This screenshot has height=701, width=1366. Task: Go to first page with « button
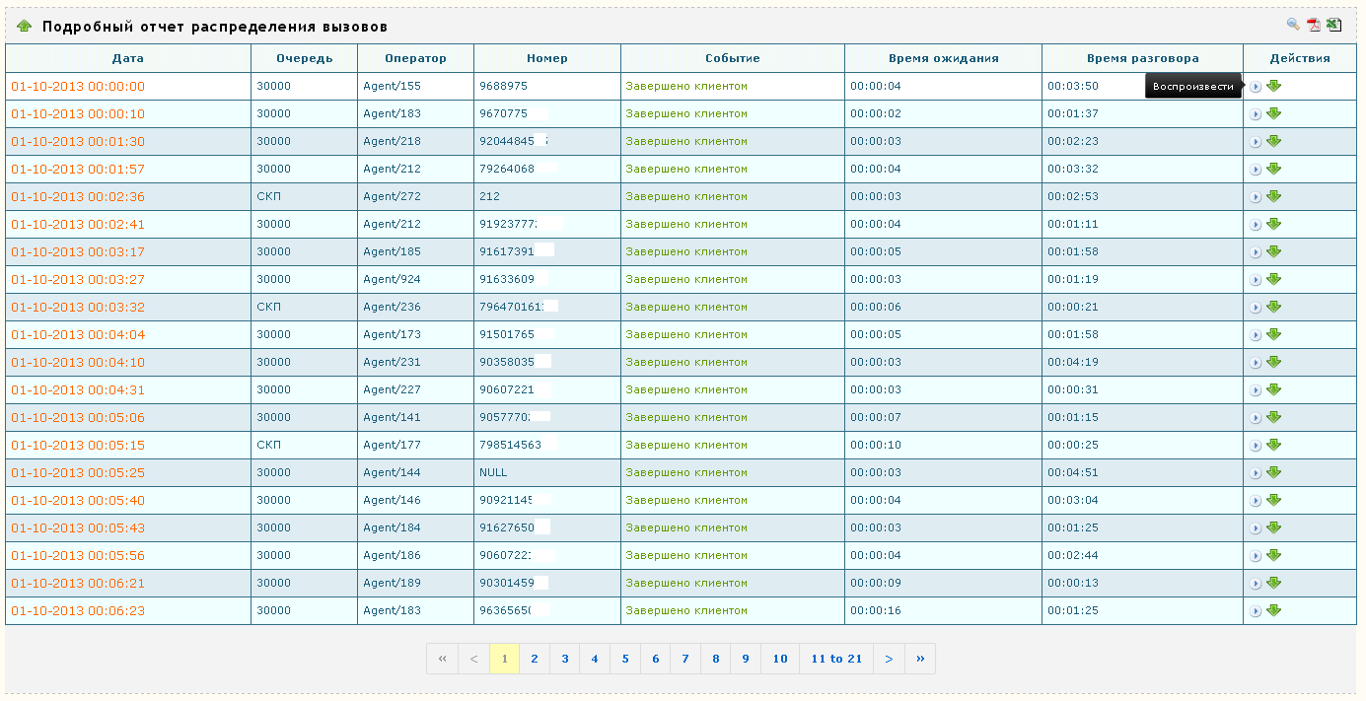tap(442, 659)
